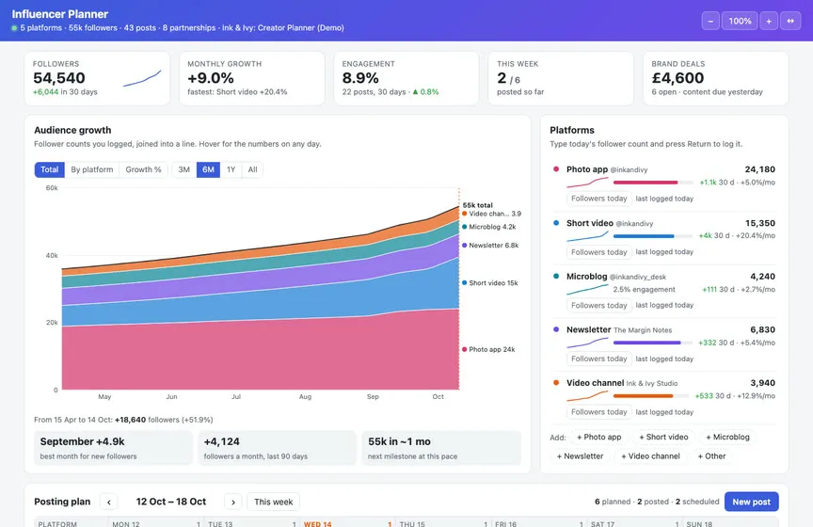Add a Photo app platform

point(598,438)
